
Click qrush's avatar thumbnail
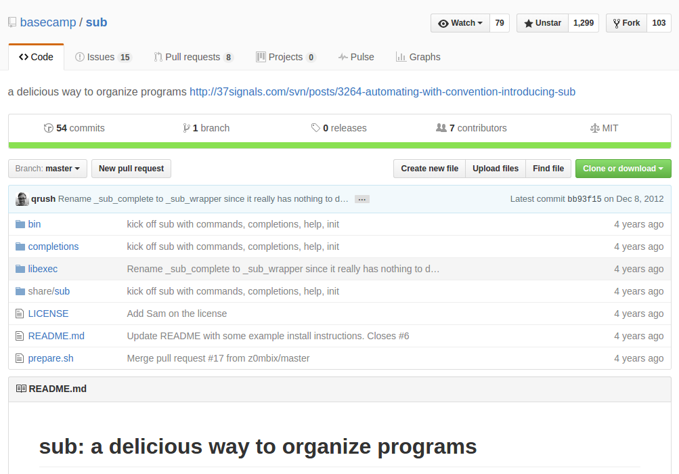pos(22,199)
